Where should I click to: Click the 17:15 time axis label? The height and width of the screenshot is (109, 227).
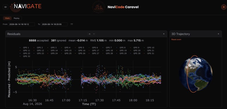coord(83,100)
